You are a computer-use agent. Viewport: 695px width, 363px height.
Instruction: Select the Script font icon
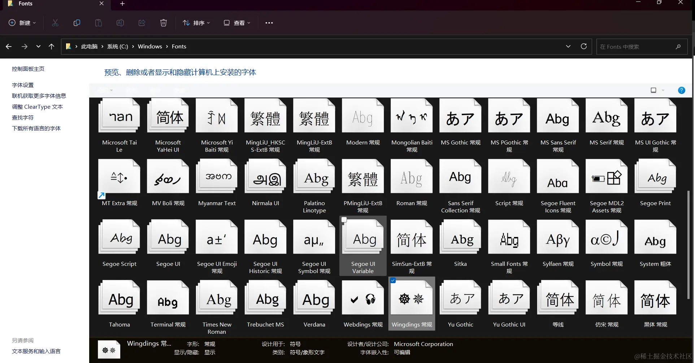[509, 177]
